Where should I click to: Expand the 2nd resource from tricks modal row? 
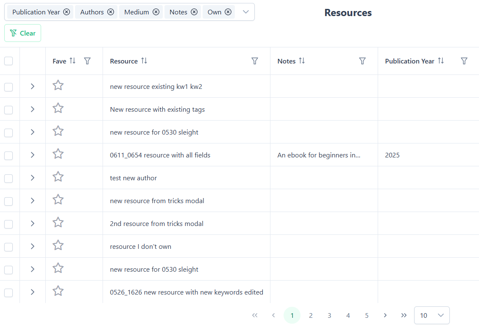click(33, 223)
